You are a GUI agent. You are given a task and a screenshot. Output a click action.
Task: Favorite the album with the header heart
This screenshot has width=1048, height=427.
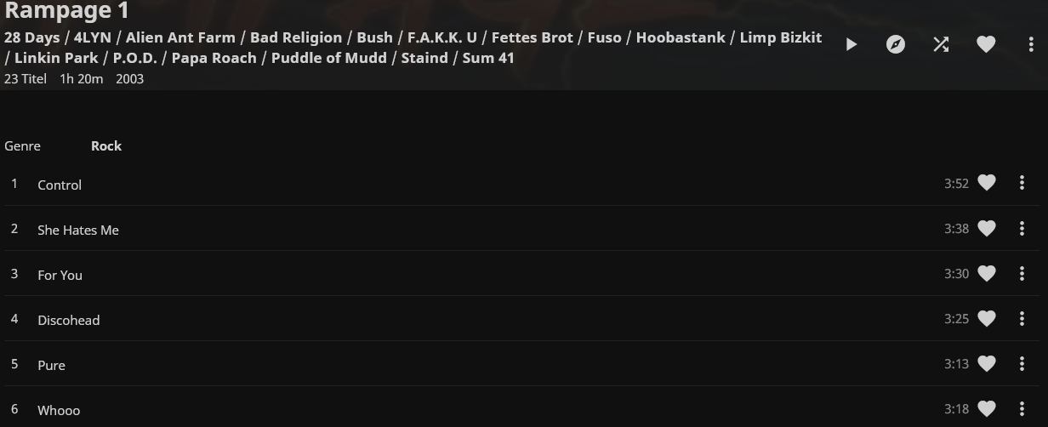(986, 44)
